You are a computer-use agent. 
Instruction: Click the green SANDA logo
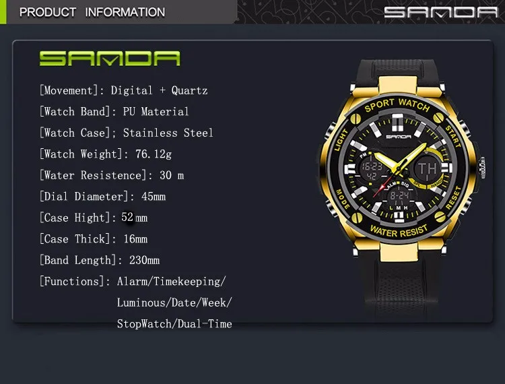click(x=110, y=59)
